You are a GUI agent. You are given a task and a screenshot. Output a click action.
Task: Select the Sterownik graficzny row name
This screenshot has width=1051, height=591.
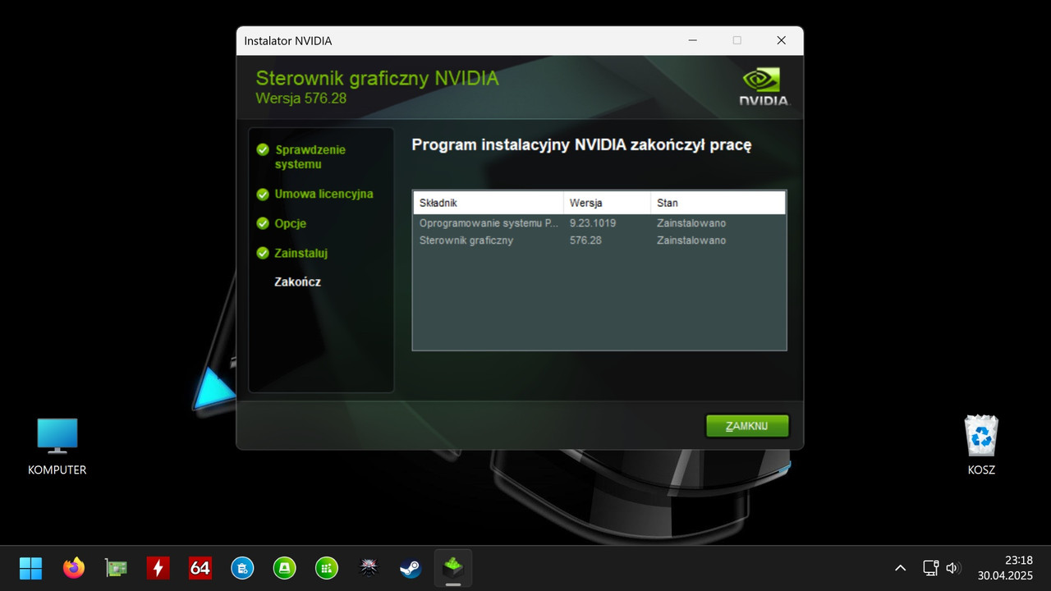466,241
